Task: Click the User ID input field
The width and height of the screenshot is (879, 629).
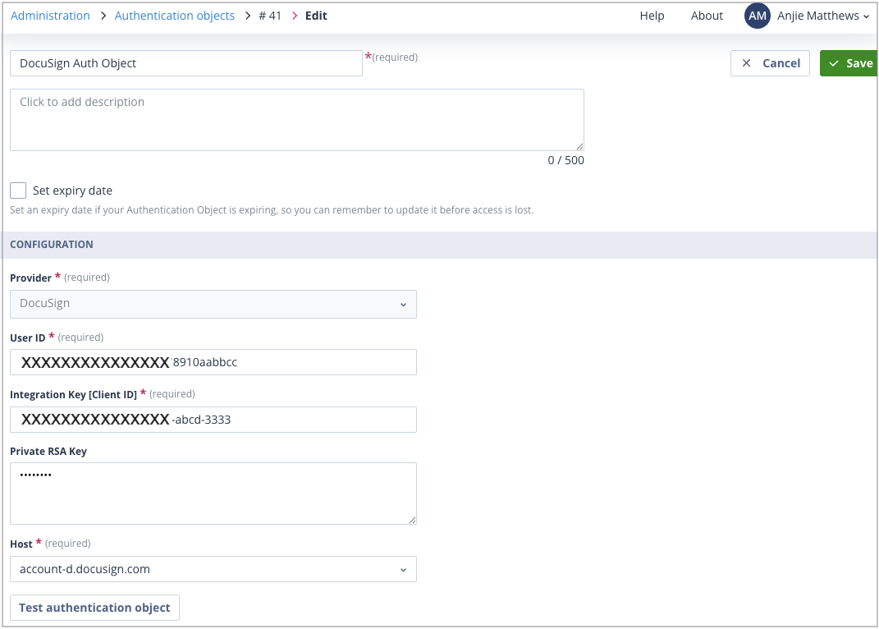Action: coord(213,362)
